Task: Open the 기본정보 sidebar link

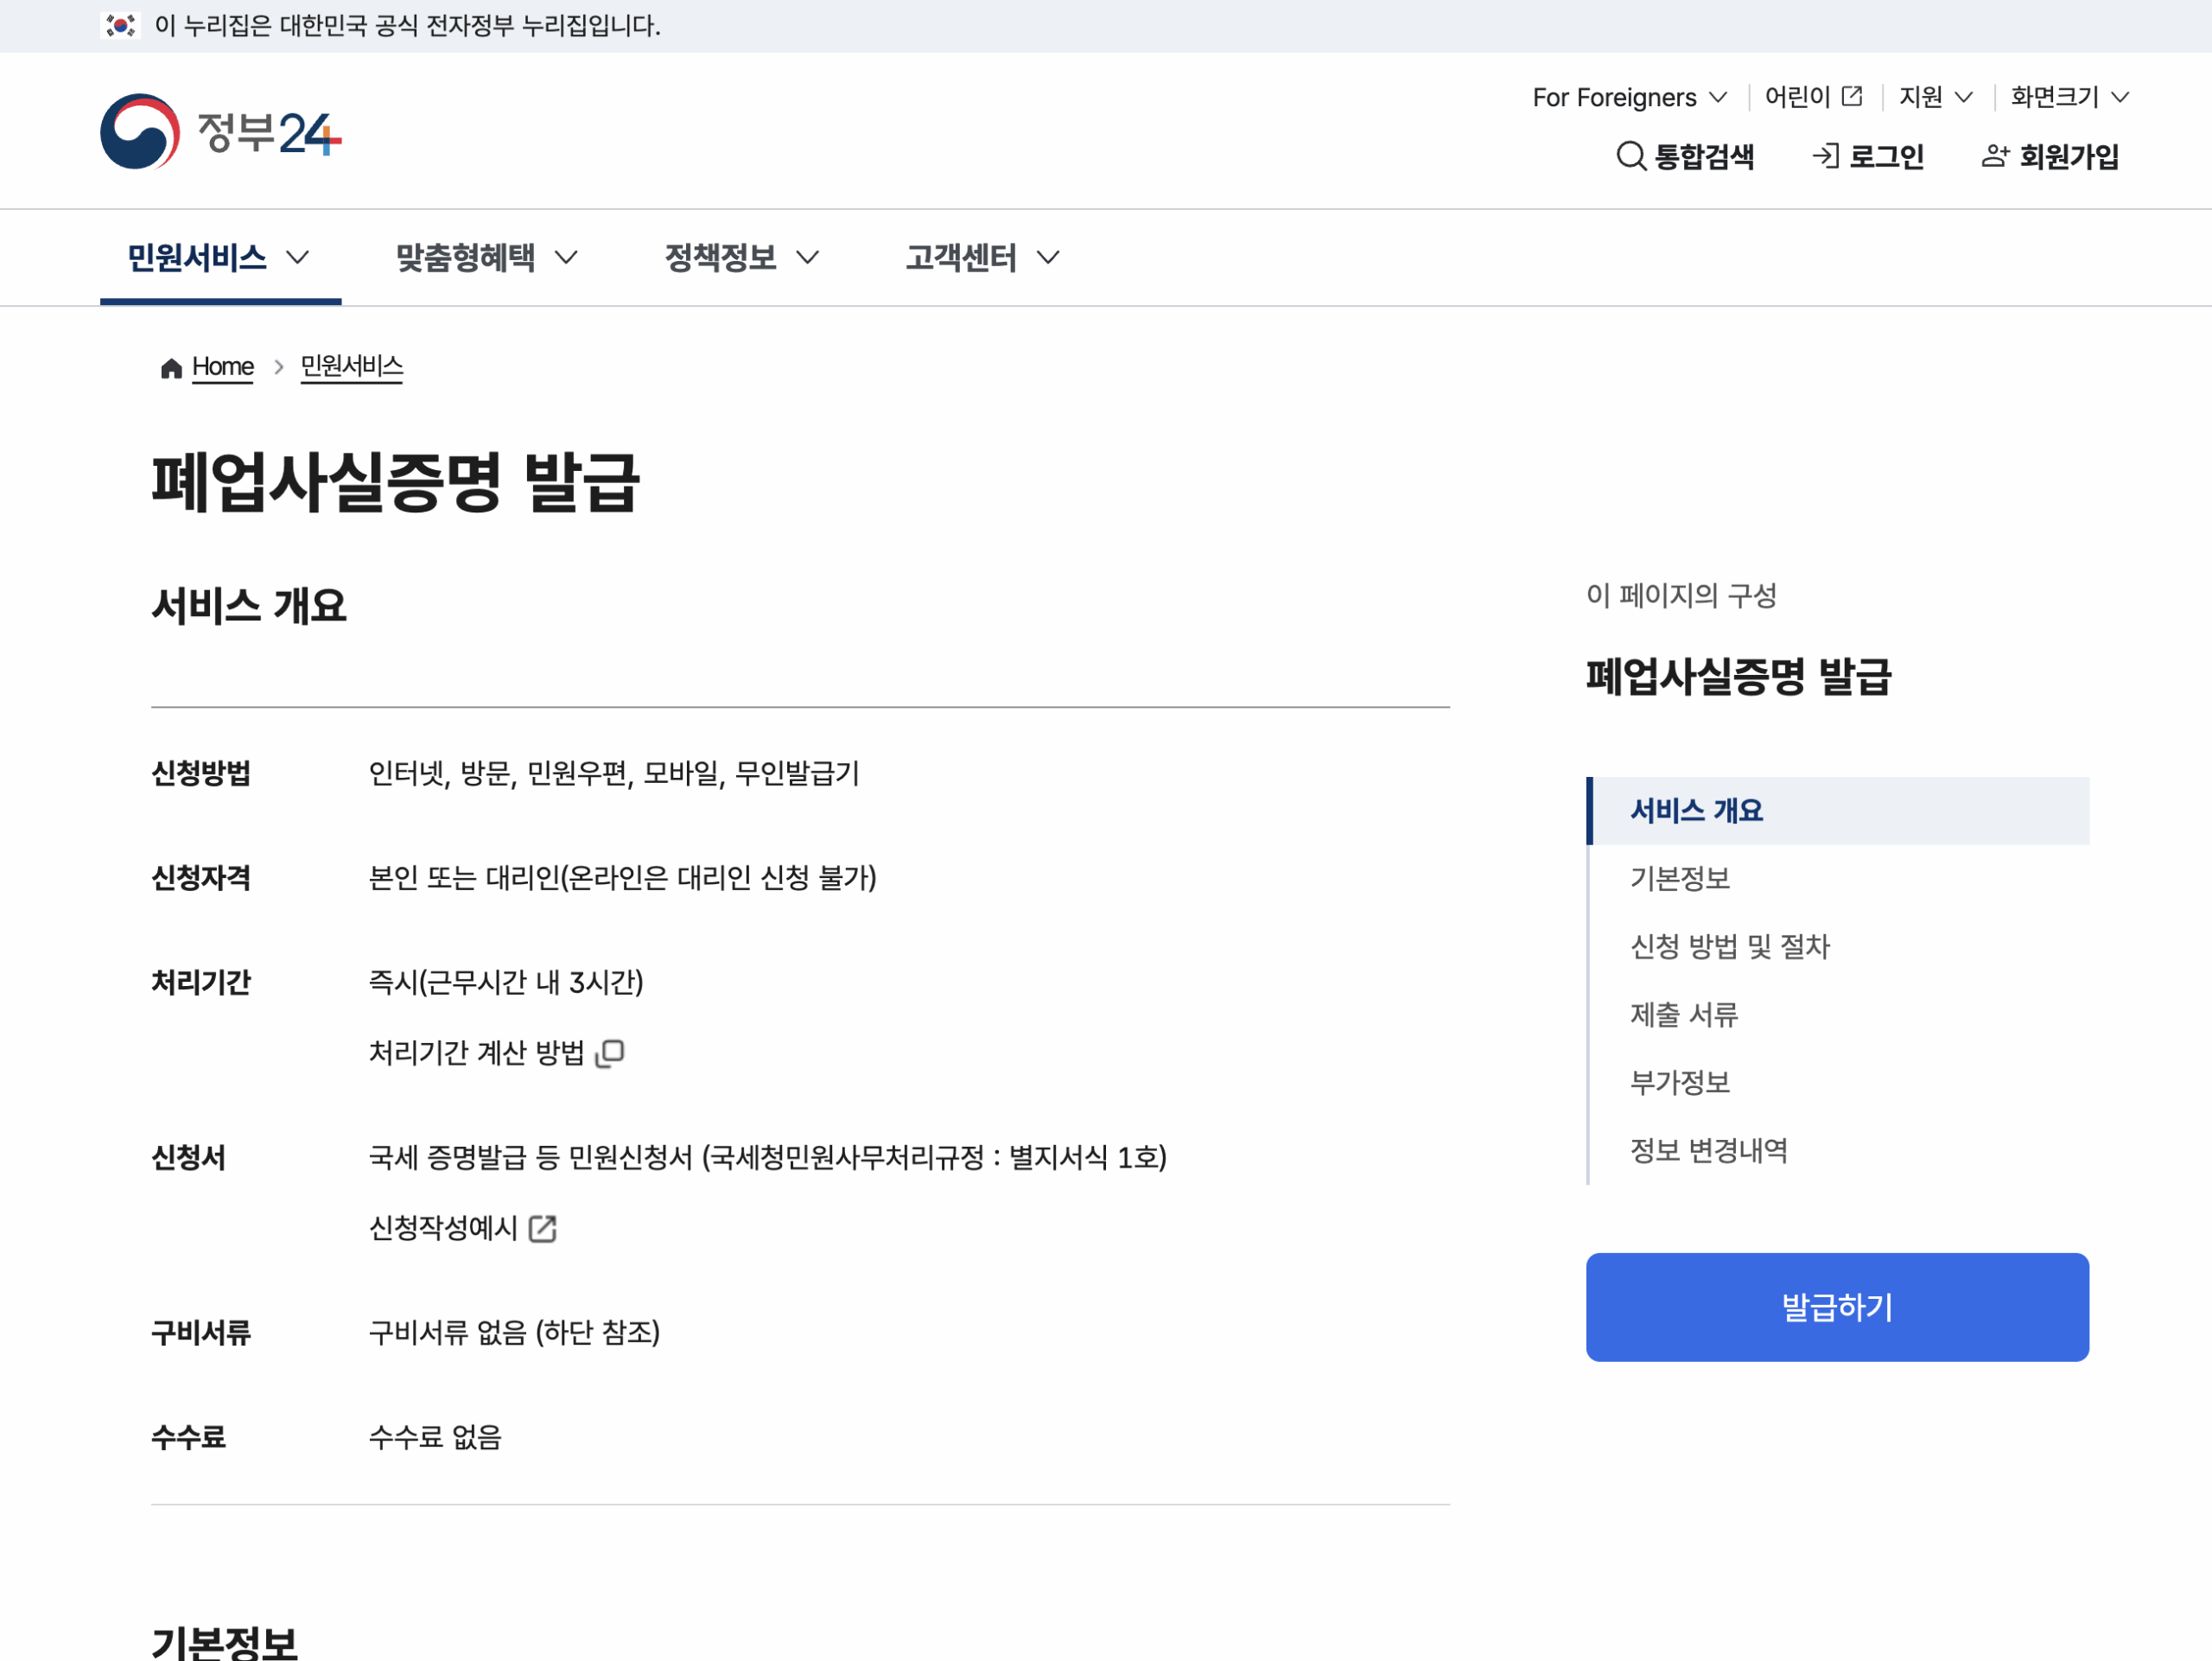Action: [x=1679, y=879]
